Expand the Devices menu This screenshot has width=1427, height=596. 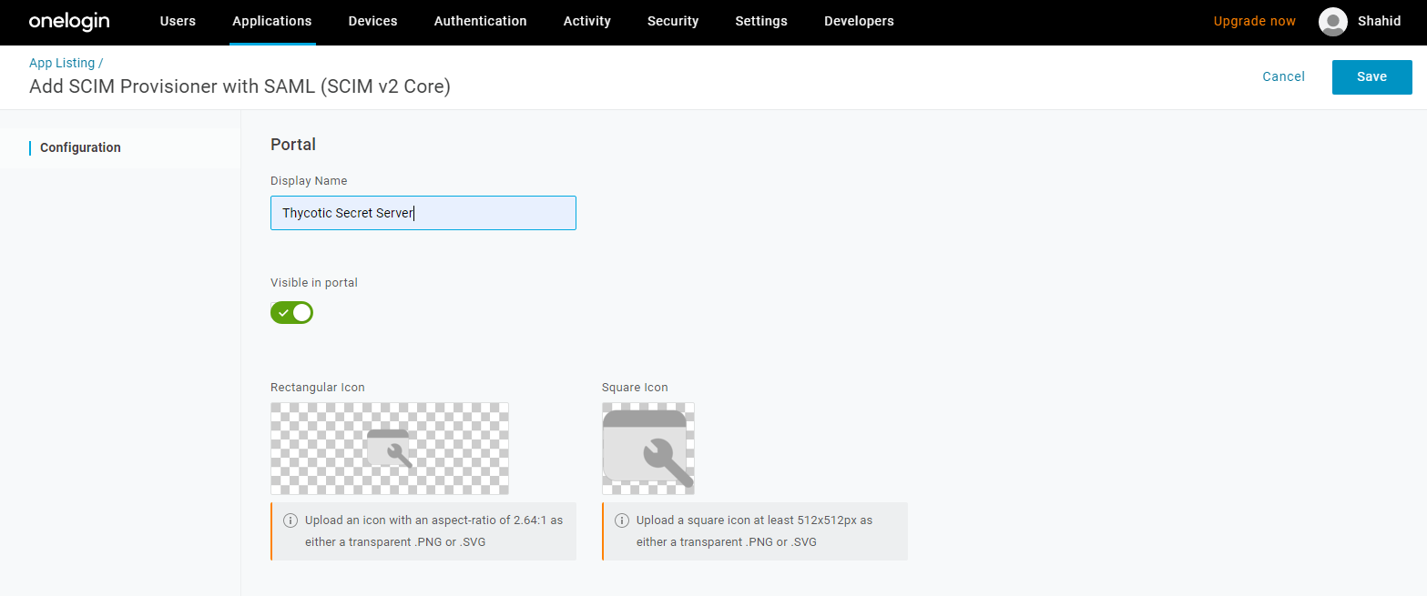click(372, 22)
